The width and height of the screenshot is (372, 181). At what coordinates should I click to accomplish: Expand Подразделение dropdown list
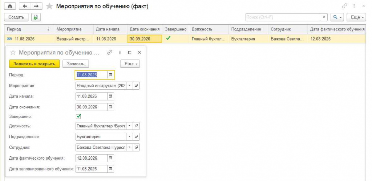130,137
